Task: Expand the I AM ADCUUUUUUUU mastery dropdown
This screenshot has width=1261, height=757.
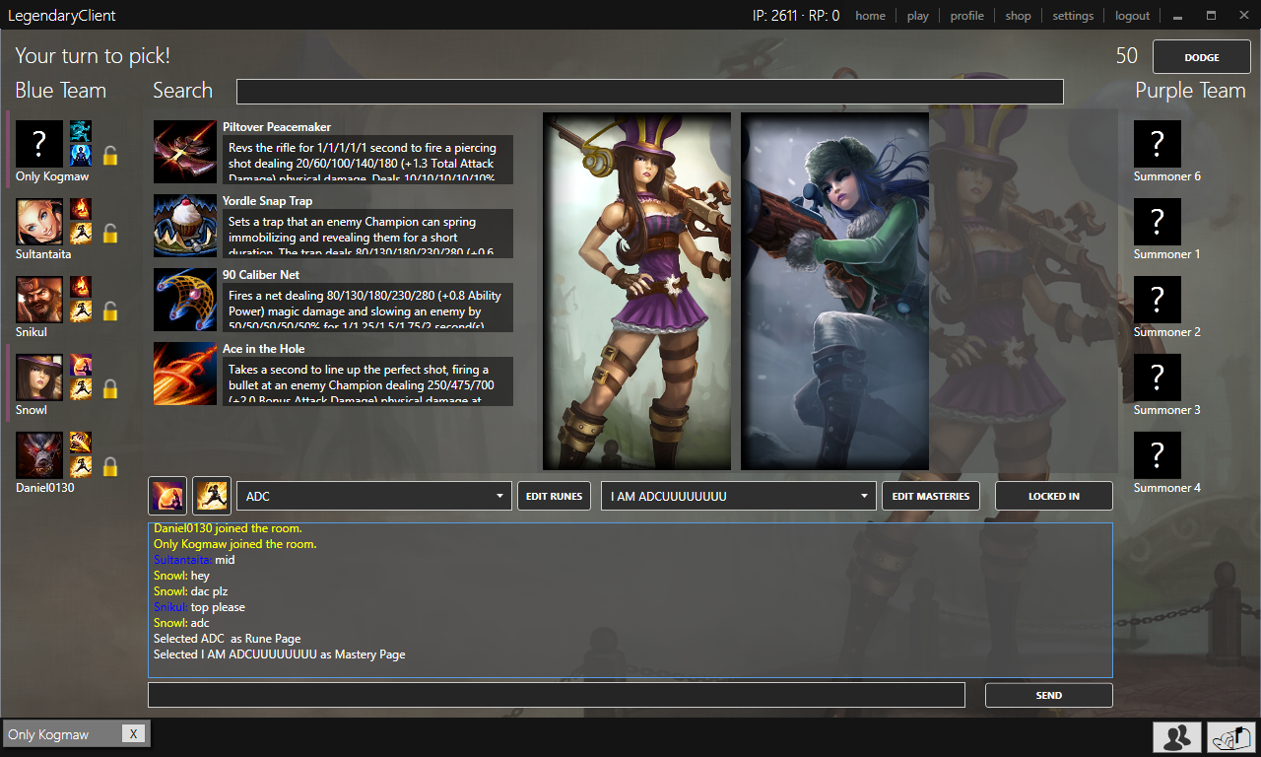Action: pos(739,496)
